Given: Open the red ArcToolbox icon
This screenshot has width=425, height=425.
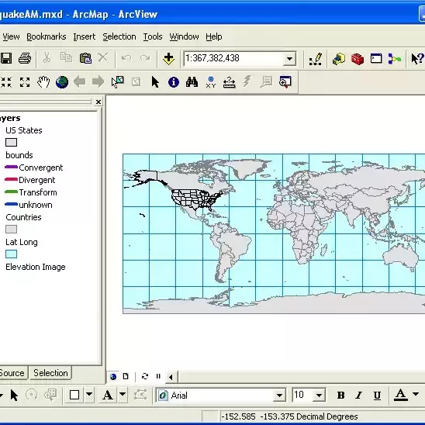Looking at the screenshot, I should [x=358, y=59].
